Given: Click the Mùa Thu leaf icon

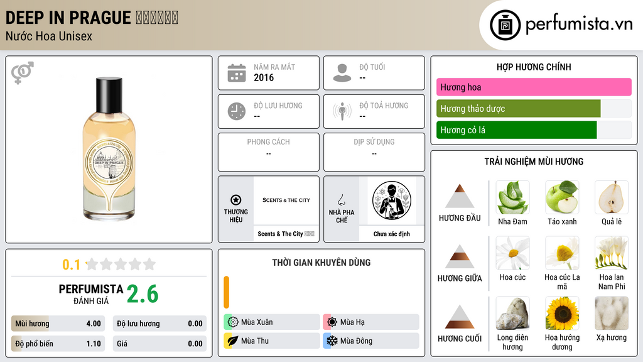Looking at the screenshot, I should (x=233, y=341).
